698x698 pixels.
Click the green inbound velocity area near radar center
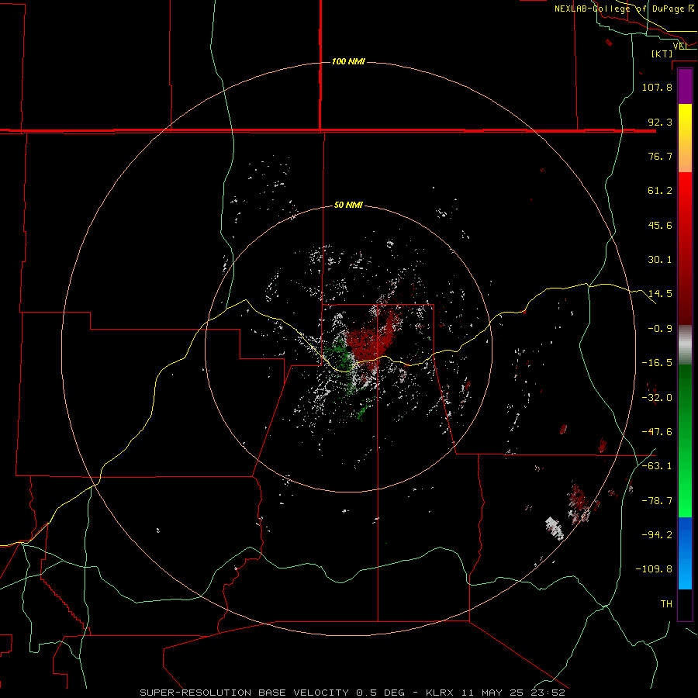(x=338, y=354)
